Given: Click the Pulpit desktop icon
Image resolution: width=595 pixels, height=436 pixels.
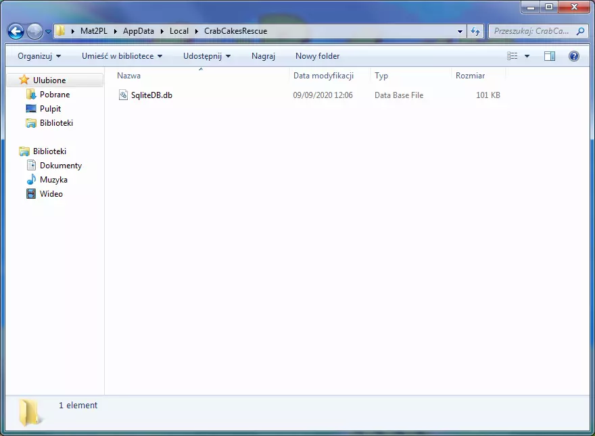Looking at the screenshot, I should (x=31, y=109).
